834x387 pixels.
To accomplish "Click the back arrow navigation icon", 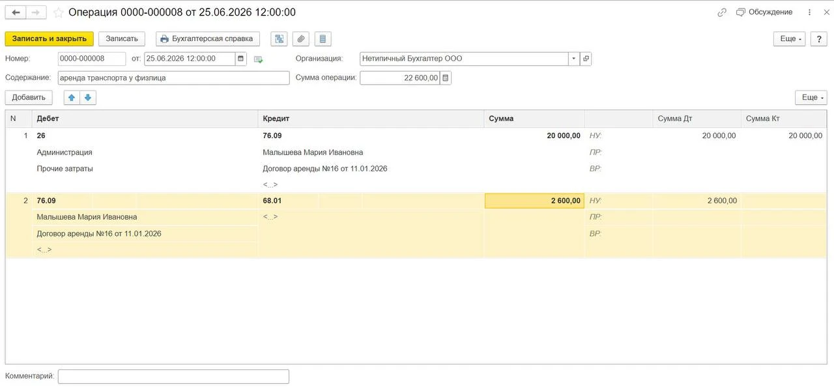I will pos(16,12).
